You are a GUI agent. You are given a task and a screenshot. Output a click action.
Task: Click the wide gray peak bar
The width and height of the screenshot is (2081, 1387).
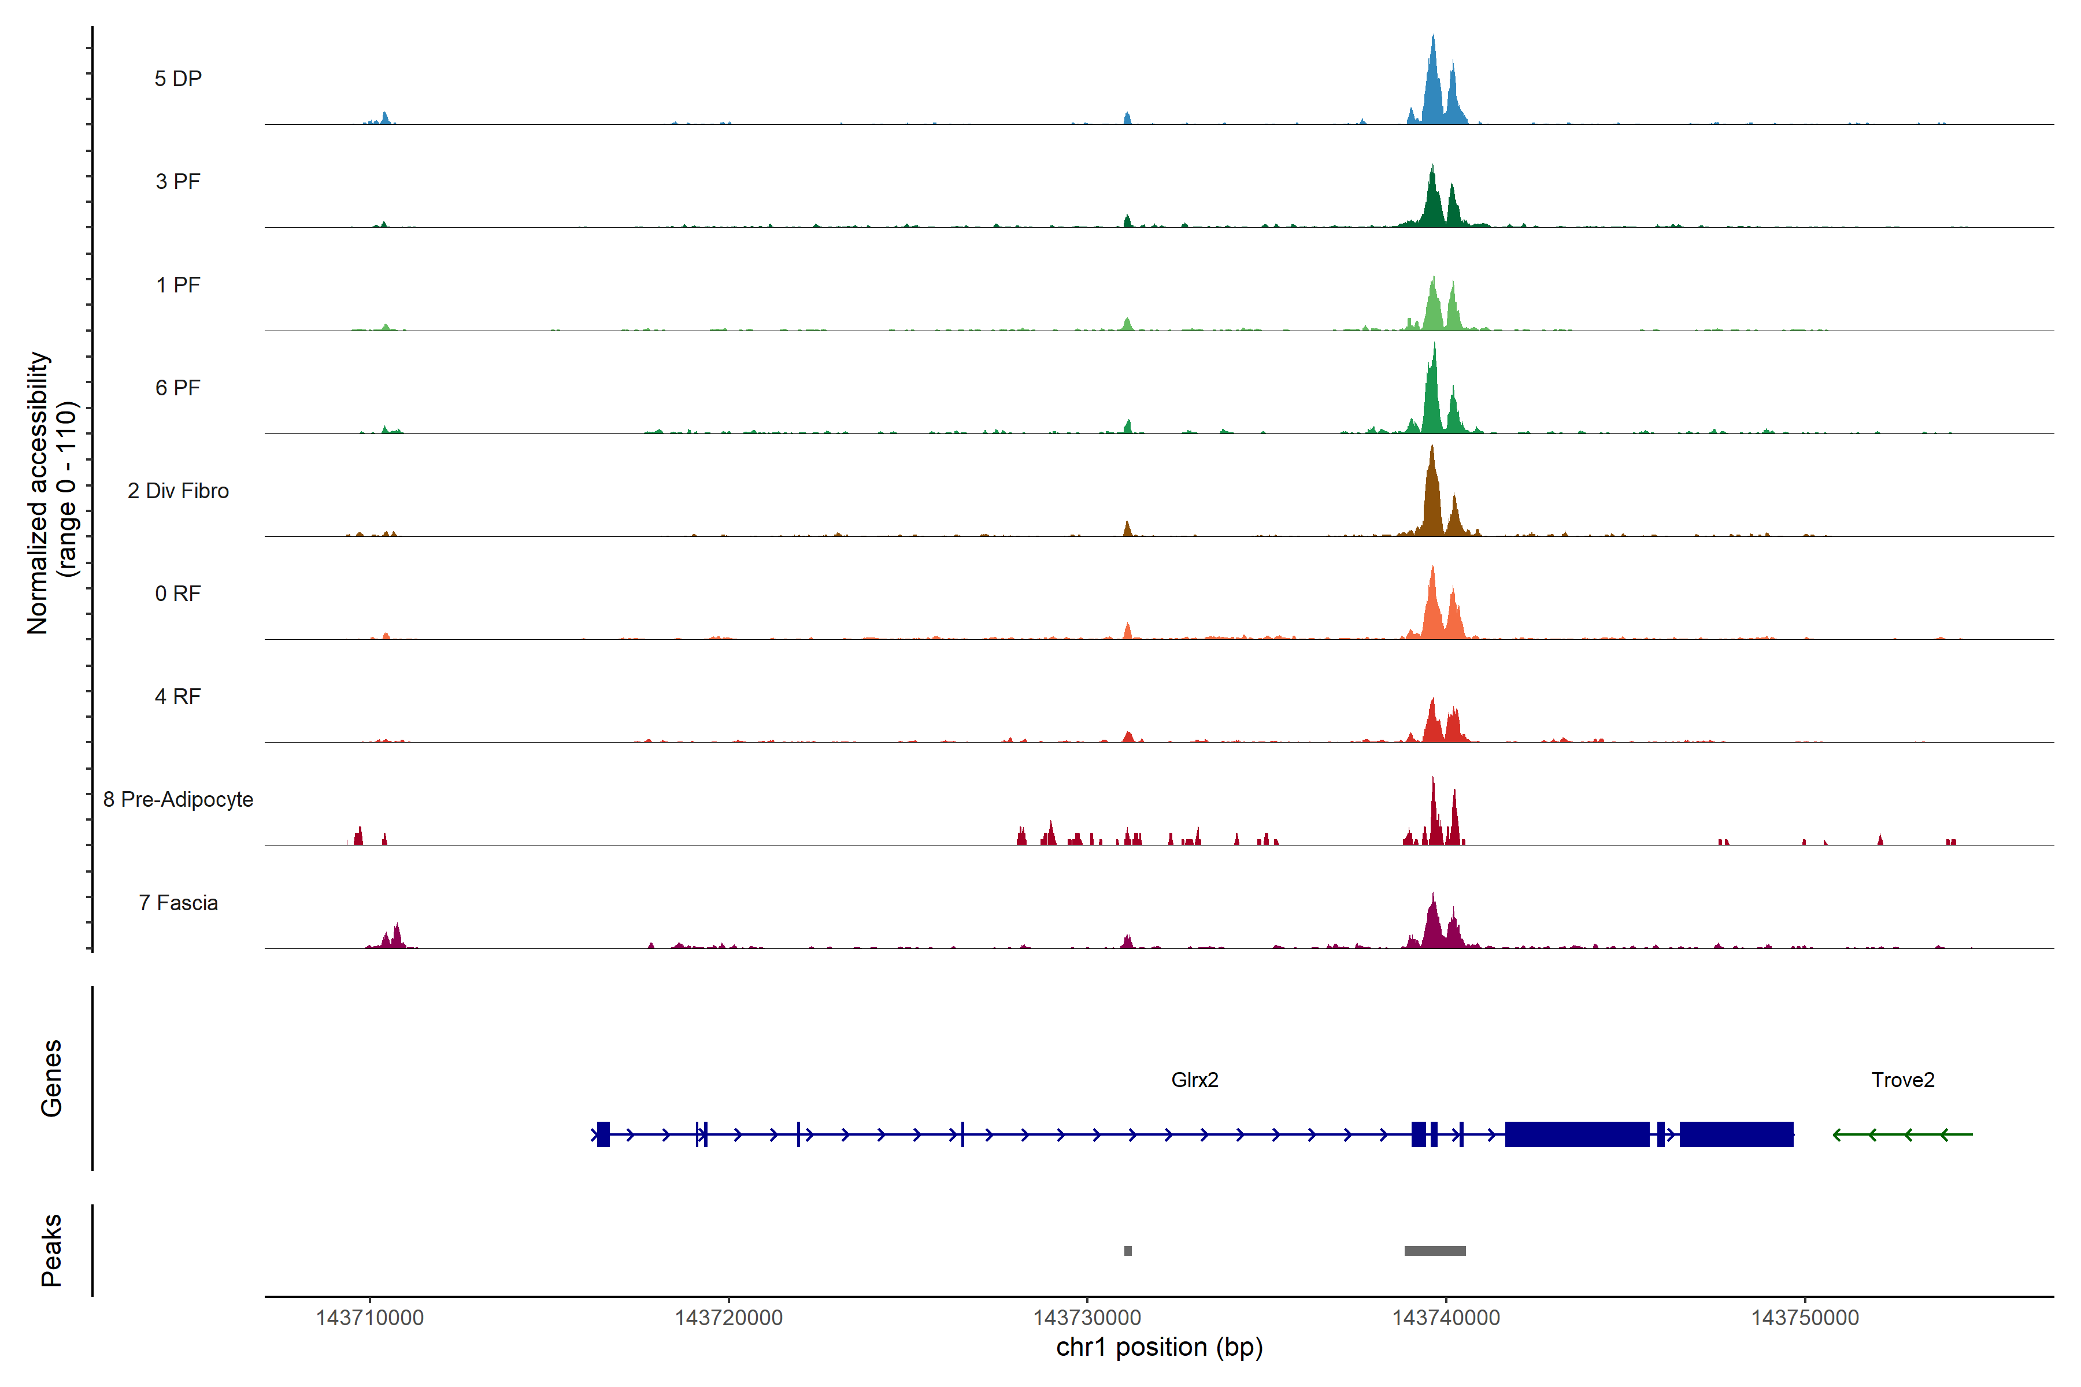click(x=1435, y=1251)
